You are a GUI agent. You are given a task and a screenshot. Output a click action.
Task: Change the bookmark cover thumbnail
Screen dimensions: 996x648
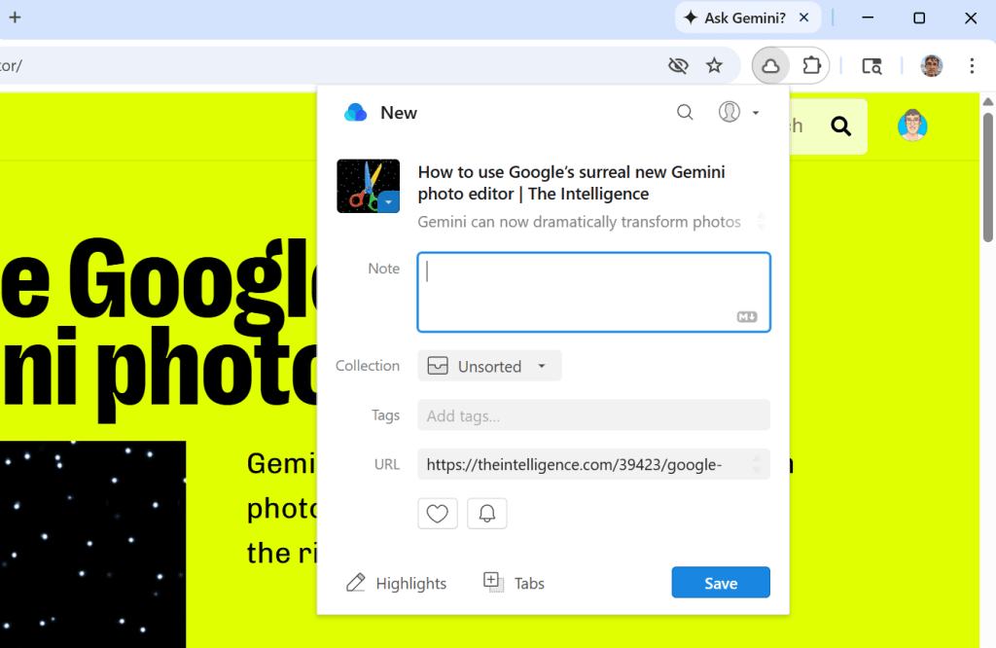pos(368,186)
